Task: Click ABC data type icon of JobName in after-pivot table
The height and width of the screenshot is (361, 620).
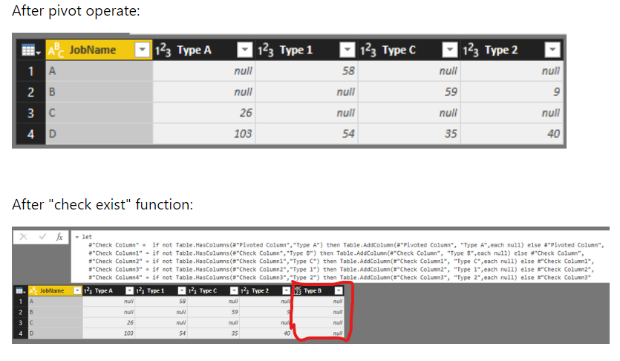Action: pyautogui.click(x=56, y=50)
